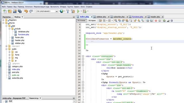Click the New File toolbar icon

coord(5,11)
